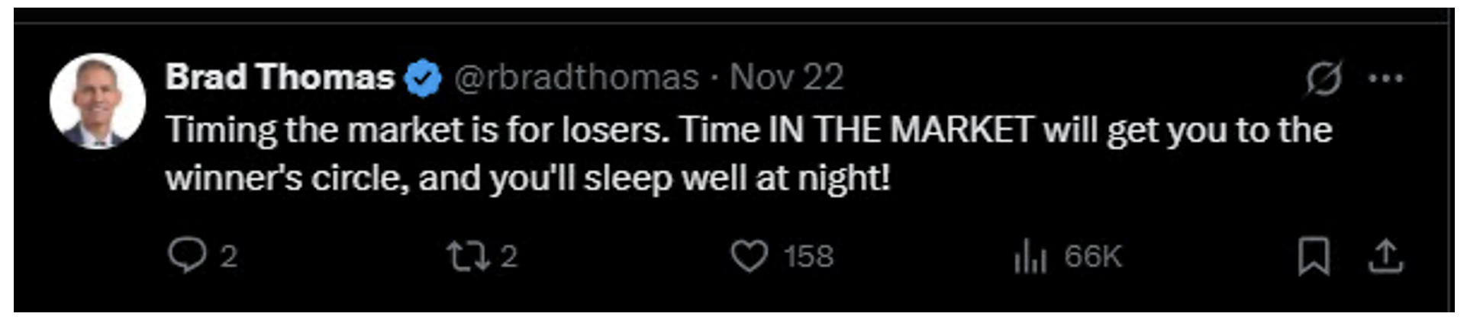1467x323 pixels.
Task: Click the Grok slashed-circle icon
Action: pyautogui.click(x=1324, y=78)
